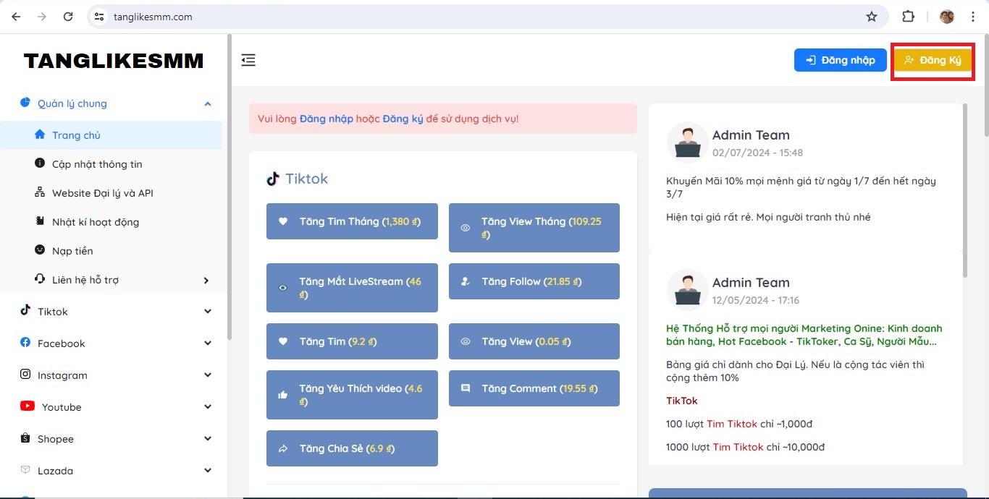989x499 pixels.
Task: Open Nạp tiền menu item
Action: pos(111,251)
